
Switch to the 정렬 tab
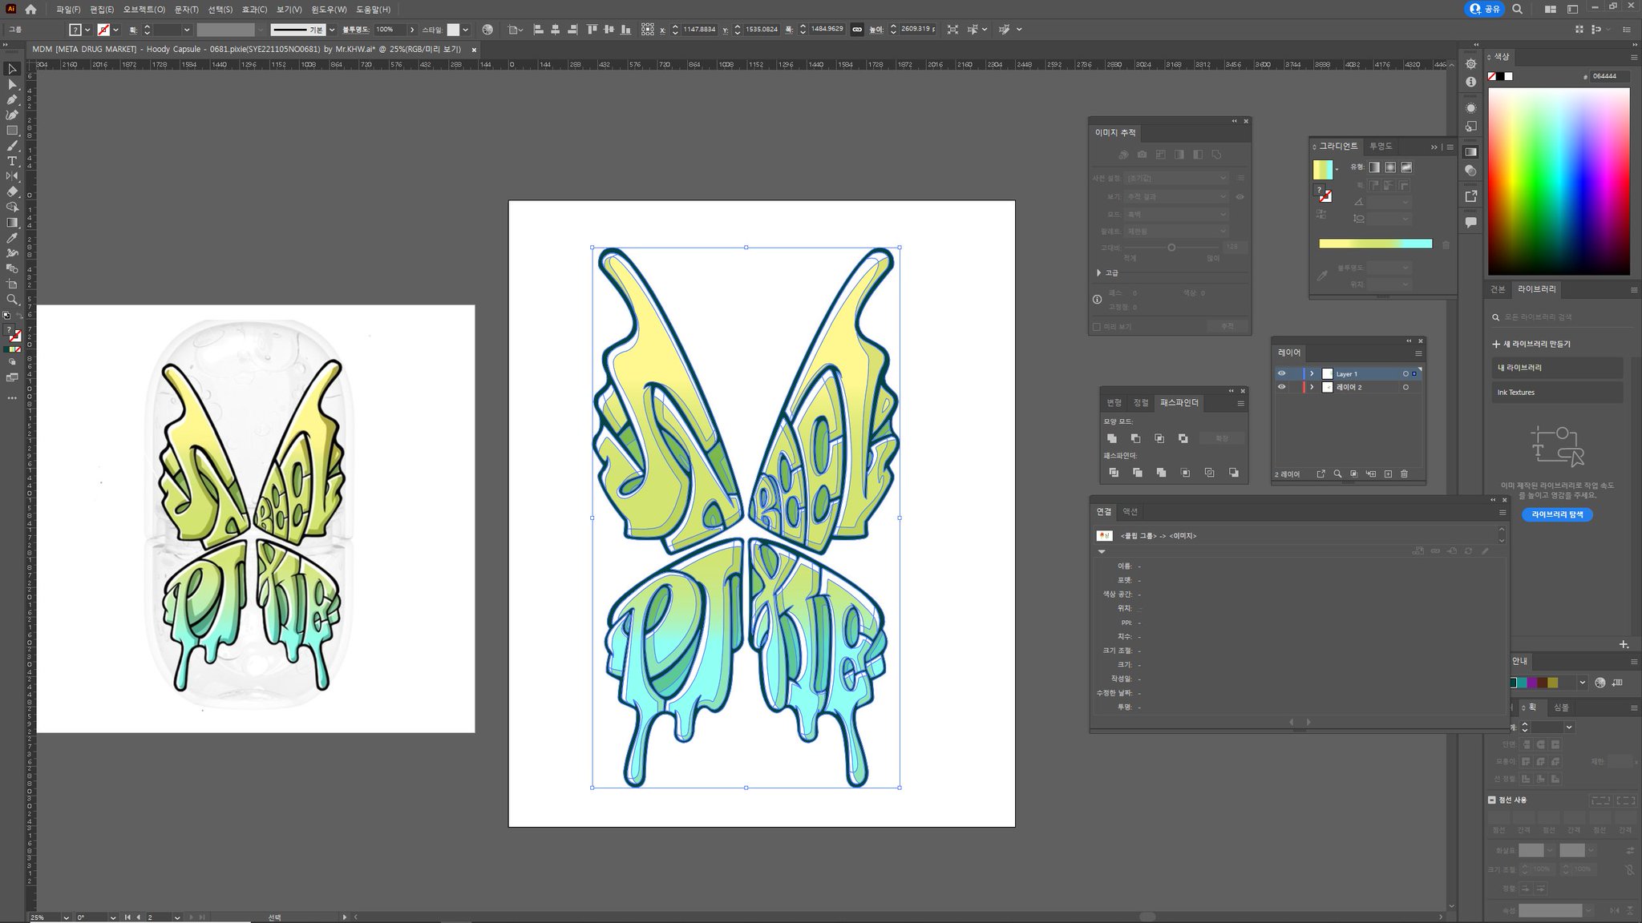[x=1140, y=403]
